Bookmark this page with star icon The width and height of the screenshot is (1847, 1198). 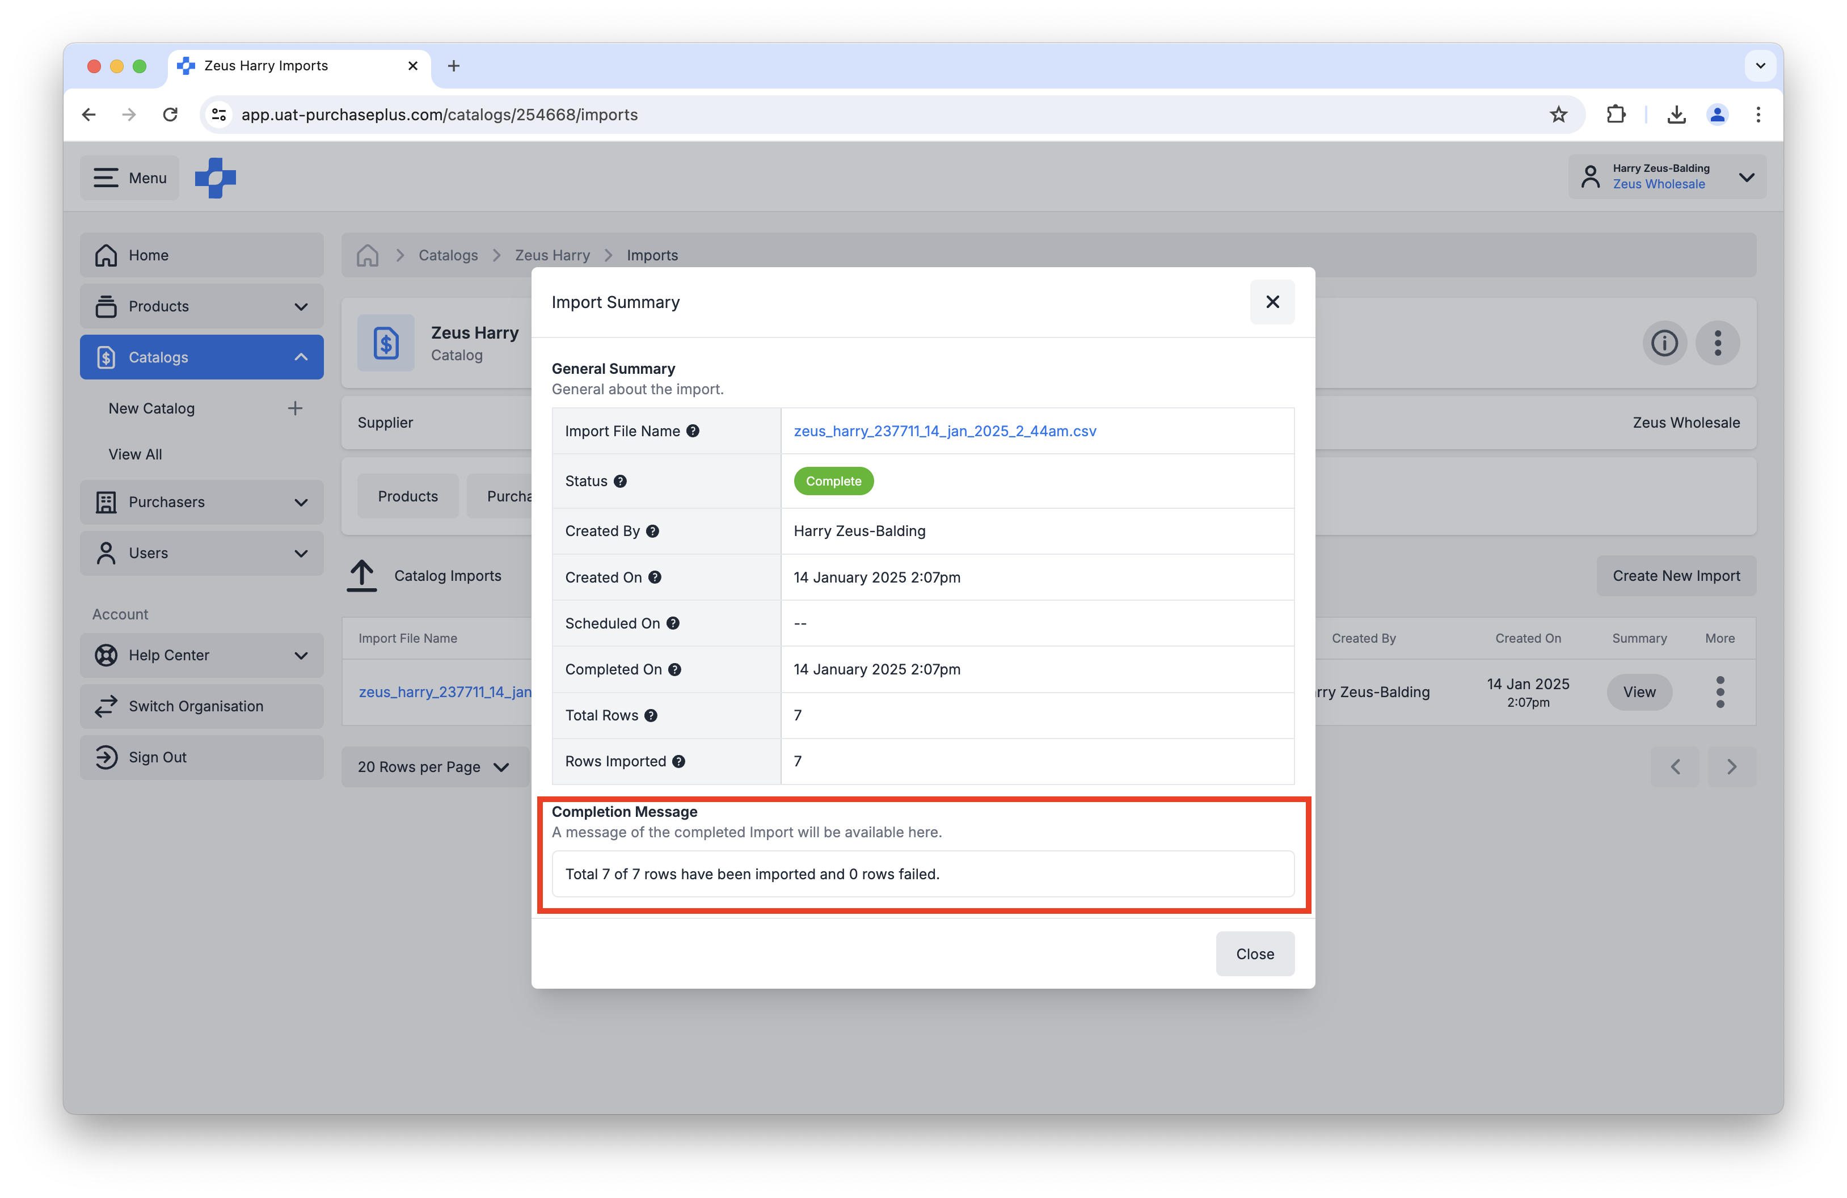(x=1558, y=115)
